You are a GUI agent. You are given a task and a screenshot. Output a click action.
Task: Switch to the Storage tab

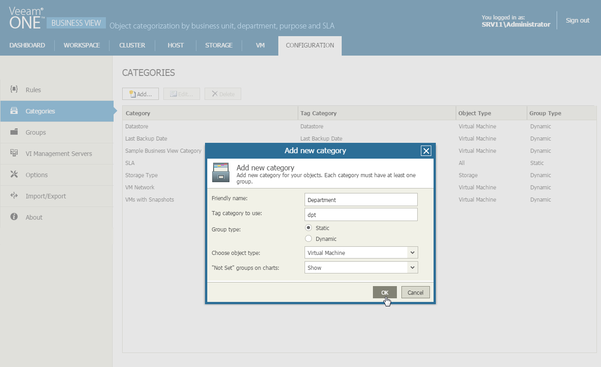pos(219,45)
